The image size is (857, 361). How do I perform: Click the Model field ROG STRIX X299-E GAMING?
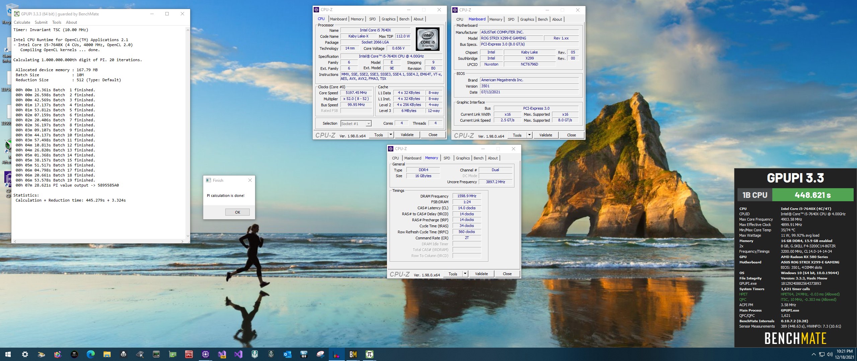click(x=511, y=38)
